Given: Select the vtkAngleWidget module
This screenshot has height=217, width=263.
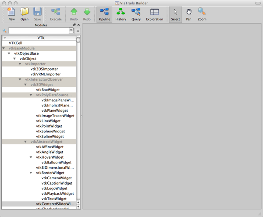Looking at the screenshot, I should (x=50, y=152).
